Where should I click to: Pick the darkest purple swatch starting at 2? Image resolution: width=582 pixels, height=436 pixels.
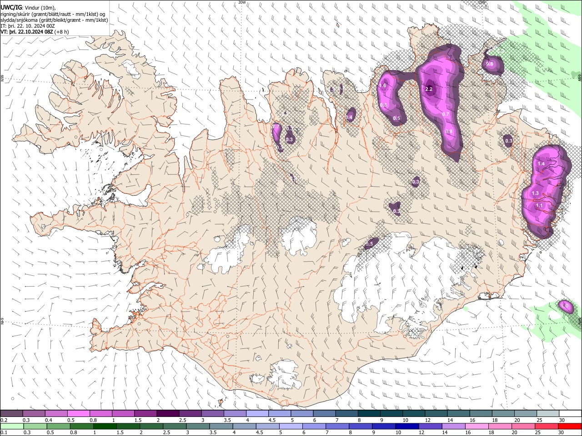[x=168, y=413]
